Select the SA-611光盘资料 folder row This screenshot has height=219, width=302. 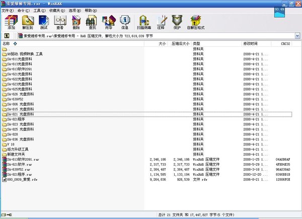click(x=147, y=59)
